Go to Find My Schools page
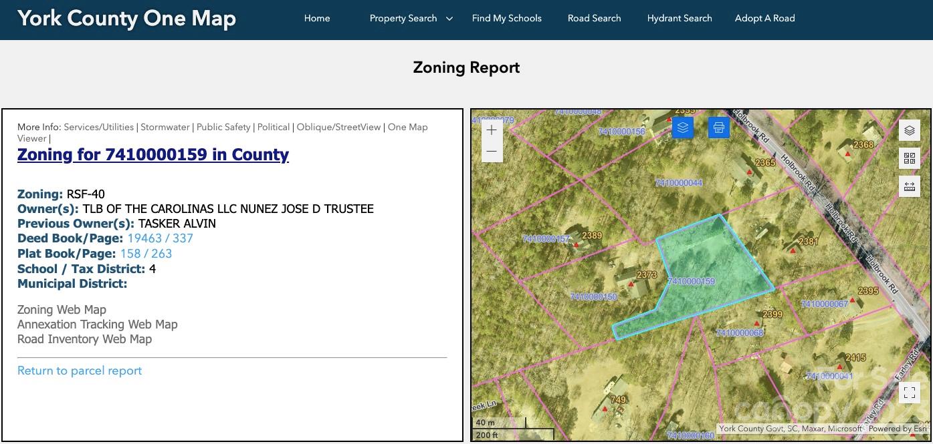 [x=506, y=19]
